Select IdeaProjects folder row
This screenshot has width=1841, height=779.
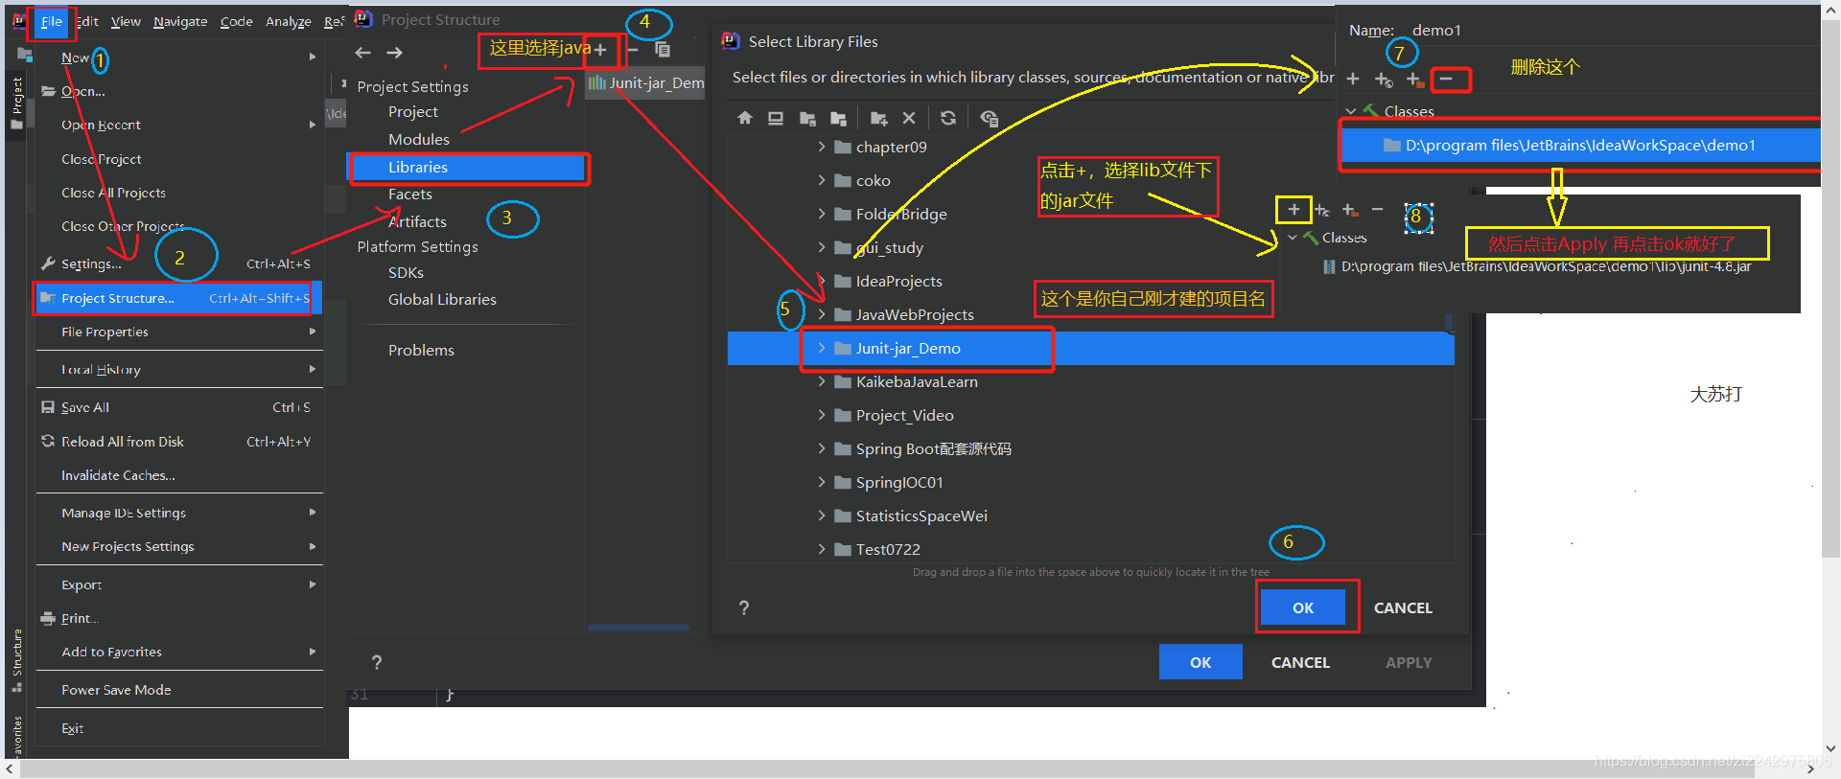pos(1090,281)
